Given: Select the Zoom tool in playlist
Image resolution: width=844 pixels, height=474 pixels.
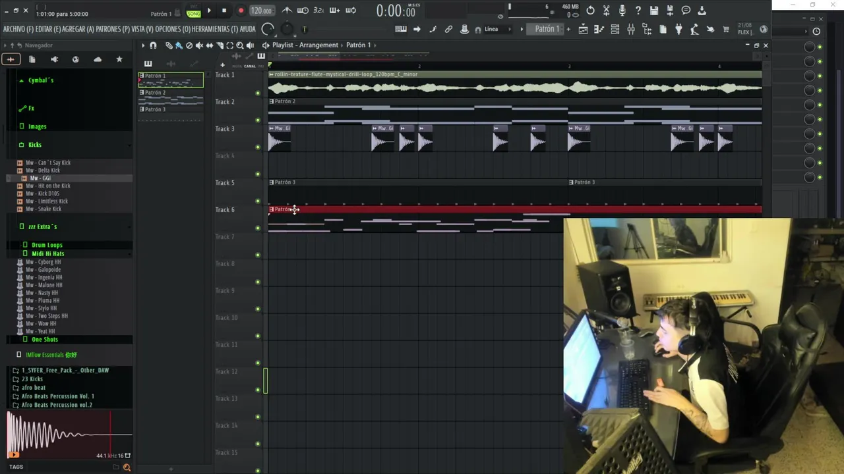Looking at the screenshot, I should 240,45.
